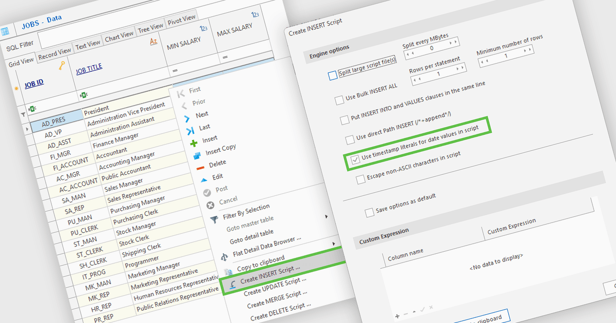Image resolution: width=616 pixels, height=323 pixels.
Task: Click the 123 numeric icon above MAX SALARY
Action: (x=255, y=15)
